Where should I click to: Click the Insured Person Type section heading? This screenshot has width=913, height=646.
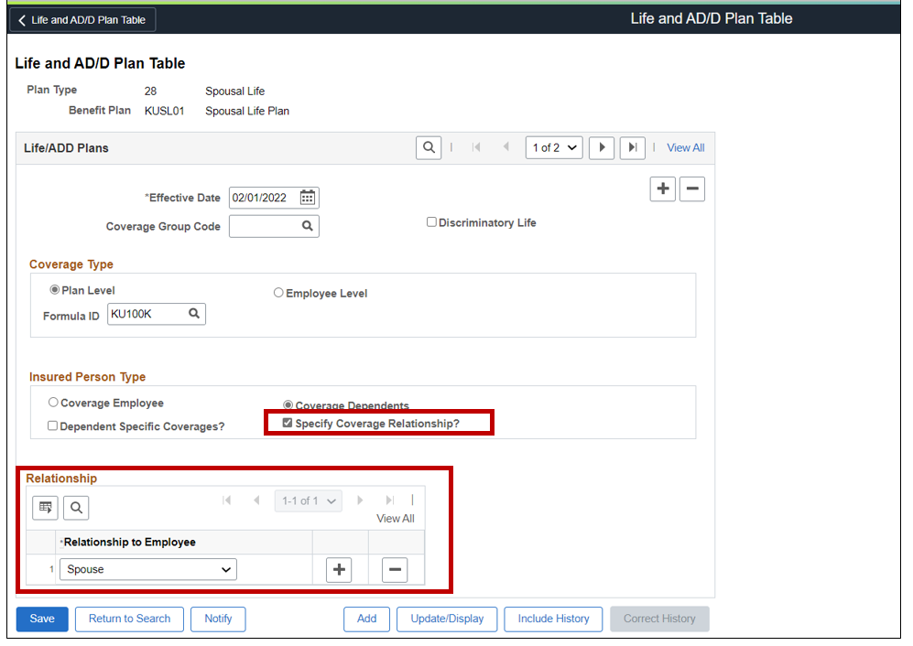(x=87, y=377)
